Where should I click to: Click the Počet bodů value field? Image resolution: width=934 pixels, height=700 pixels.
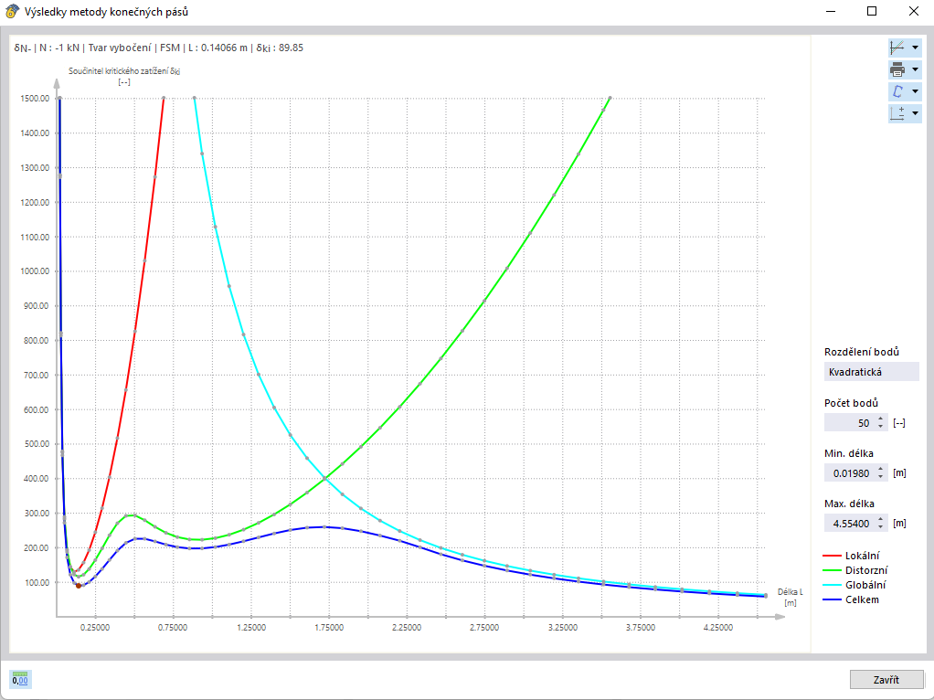point(849,423)
